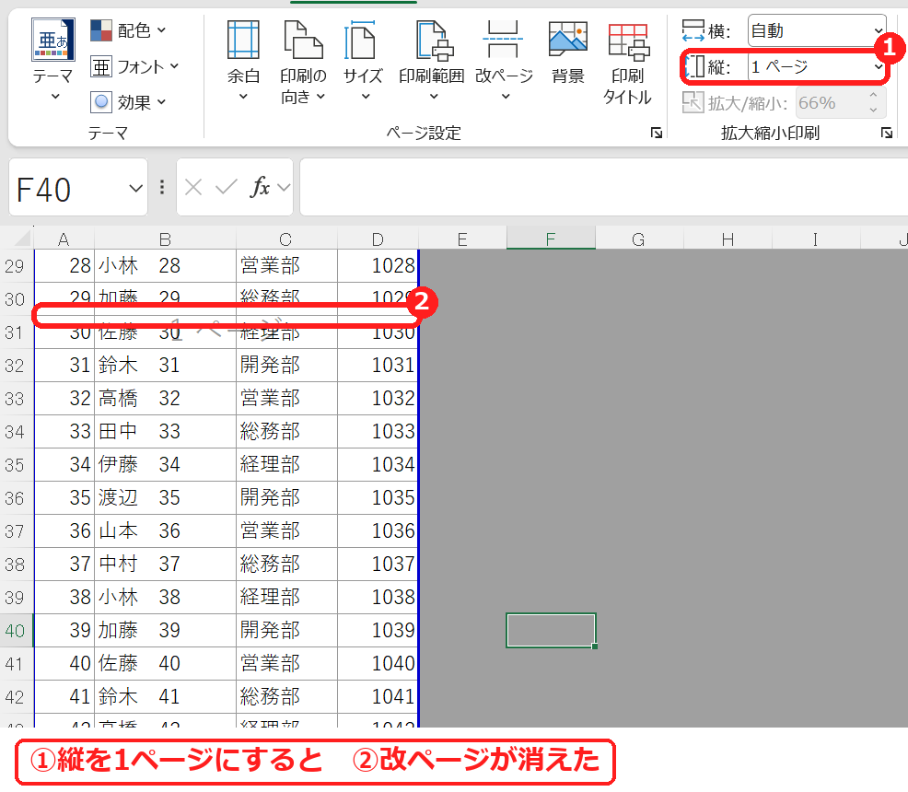Click the 総務部 cell in row 38
This screenshot has width=908, height=792.
pyautogui.click(x=286, y=564)
